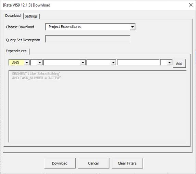Open the comparison operator dropdown arrow
The width and height of the screenshot is (196, 174).
[x=113, y=63]
